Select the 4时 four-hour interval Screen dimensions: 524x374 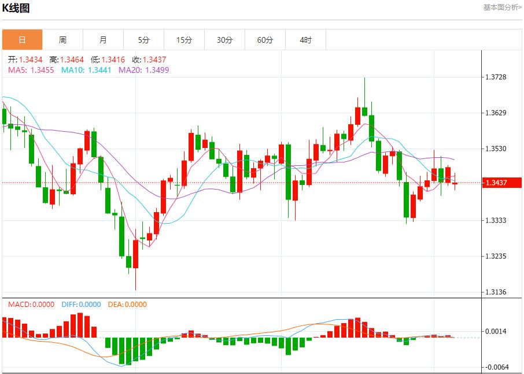(305, 39)
